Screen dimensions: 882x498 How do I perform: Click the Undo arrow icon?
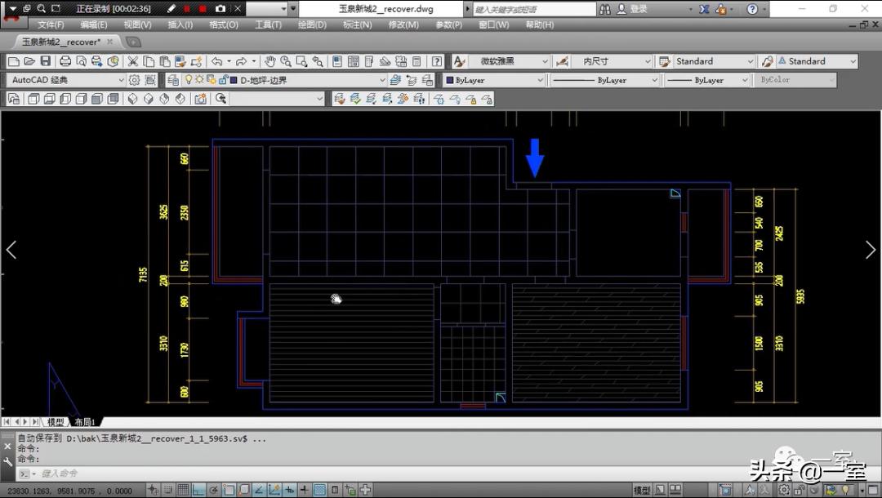point(216,61)
